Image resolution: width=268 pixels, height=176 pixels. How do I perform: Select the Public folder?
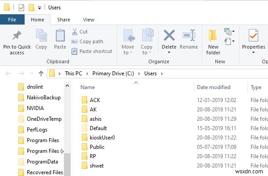pos(93,147)
